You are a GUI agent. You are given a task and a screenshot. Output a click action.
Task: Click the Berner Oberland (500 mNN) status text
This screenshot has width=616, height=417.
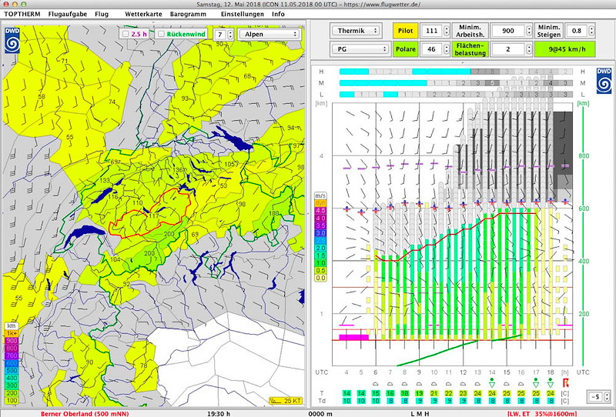85,413
